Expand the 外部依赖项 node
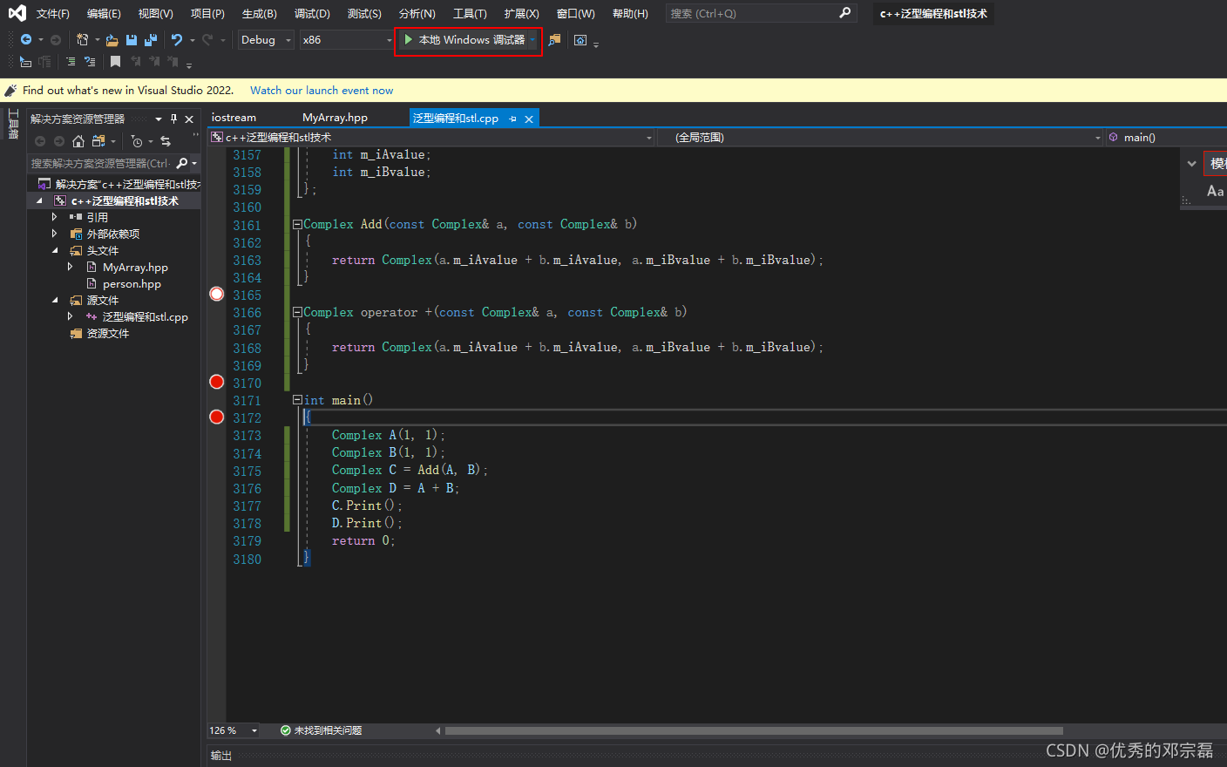 [x=54, y=234]
